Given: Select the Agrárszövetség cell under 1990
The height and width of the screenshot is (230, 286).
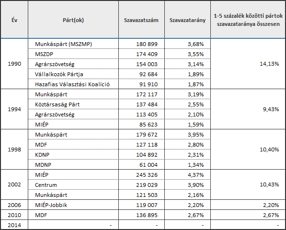Looking at the screenshot, I should tap(73, 64).
